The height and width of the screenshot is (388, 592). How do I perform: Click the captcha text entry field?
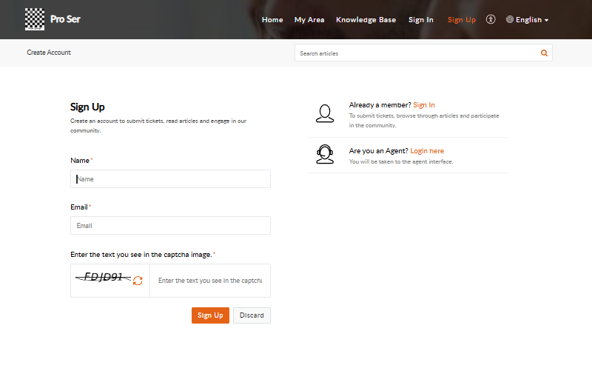pos(209,281)
